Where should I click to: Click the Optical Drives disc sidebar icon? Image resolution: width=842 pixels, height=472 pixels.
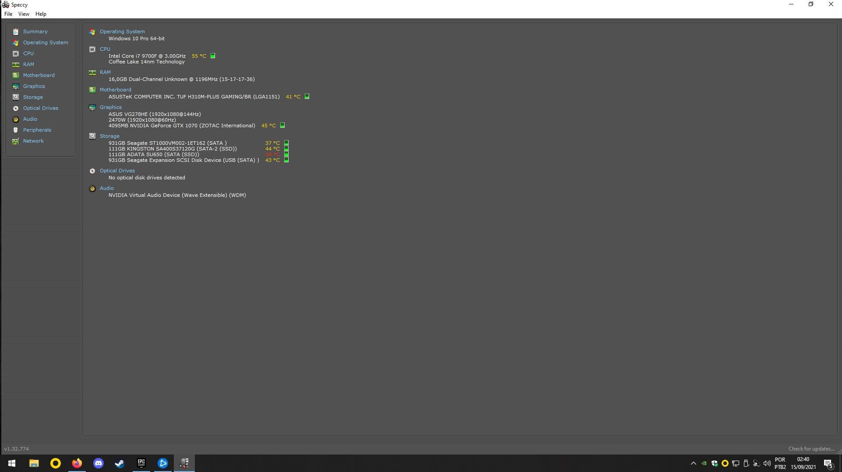tap(16, 108)
